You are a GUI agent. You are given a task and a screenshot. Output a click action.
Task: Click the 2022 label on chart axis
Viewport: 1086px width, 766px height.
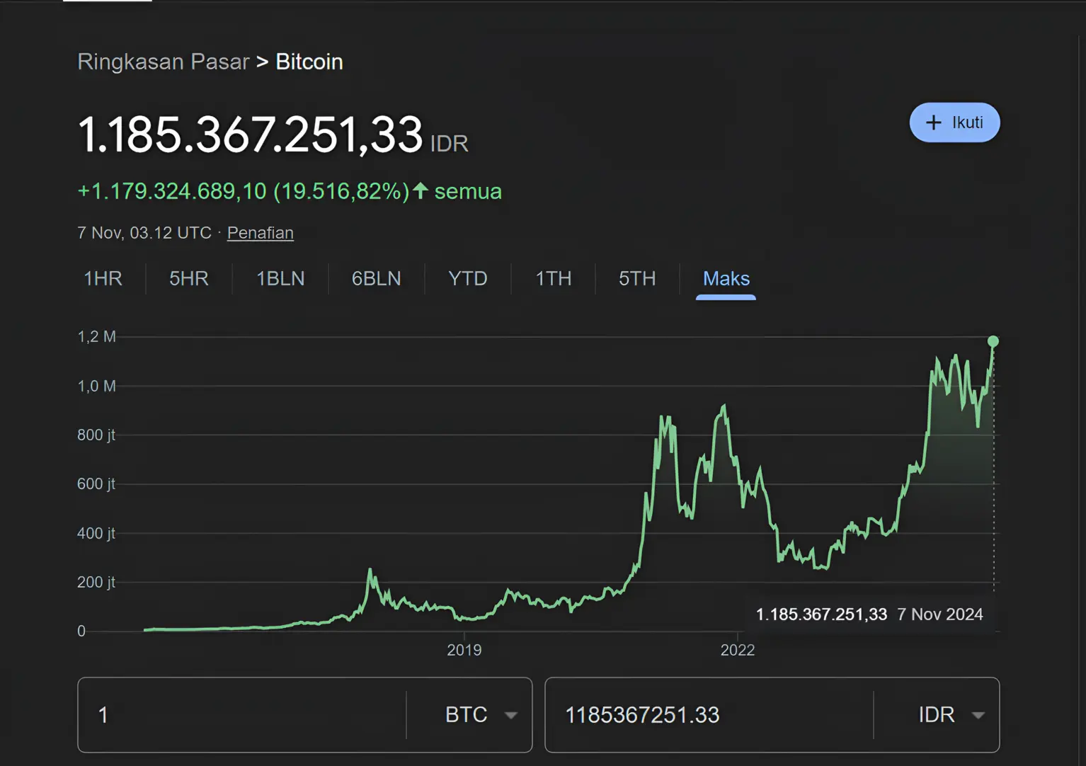coord(737,650)
